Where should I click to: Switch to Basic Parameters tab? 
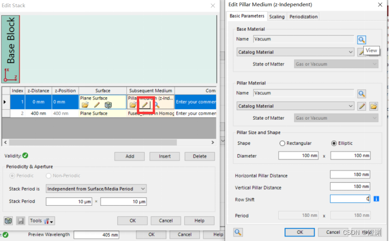(x=247, y=16)
